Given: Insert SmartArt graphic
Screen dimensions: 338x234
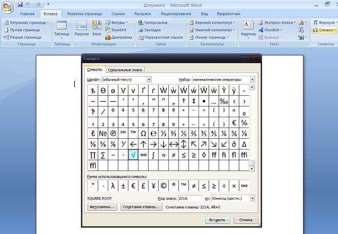Looking at the screenshot, I should pos(116,30).
